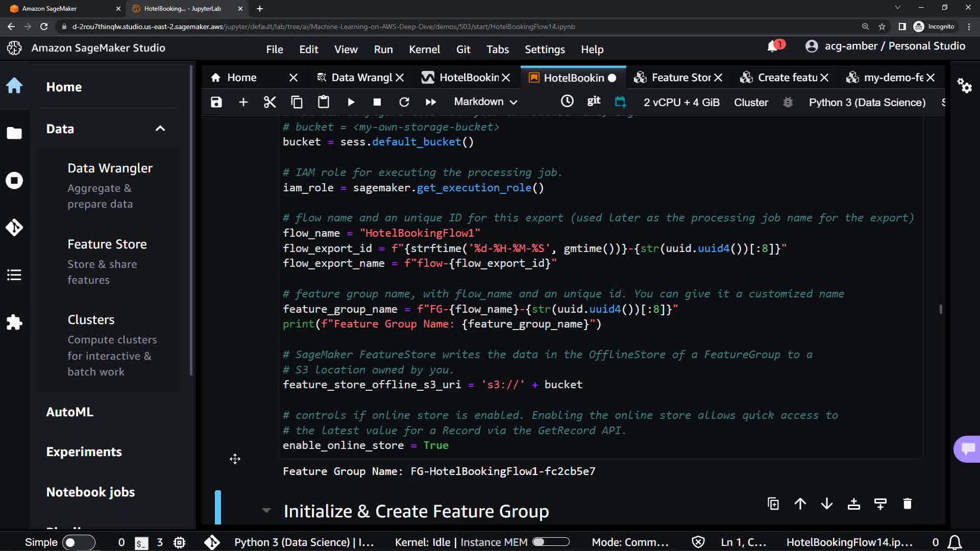Open the Git sidebar panel icon
The image size is (980, 551).
[14, 227]
